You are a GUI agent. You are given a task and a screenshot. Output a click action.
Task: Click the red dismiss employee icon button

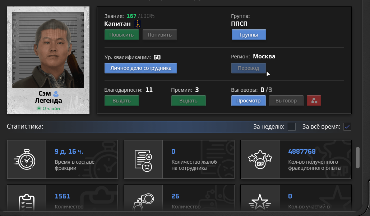click(x=314, y=101)
